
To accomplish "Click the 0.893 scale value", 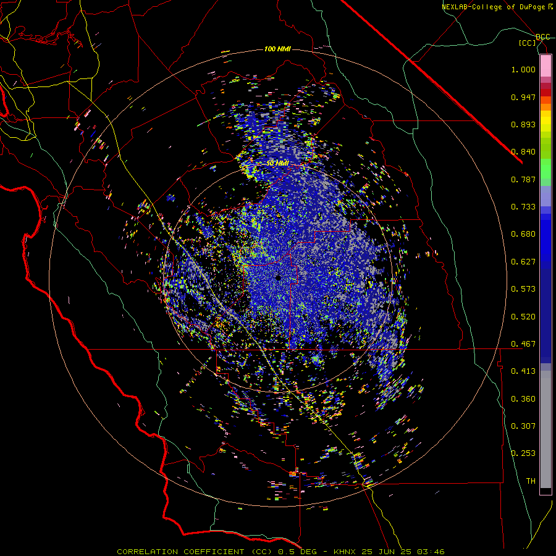I will (x=523, y=124).
